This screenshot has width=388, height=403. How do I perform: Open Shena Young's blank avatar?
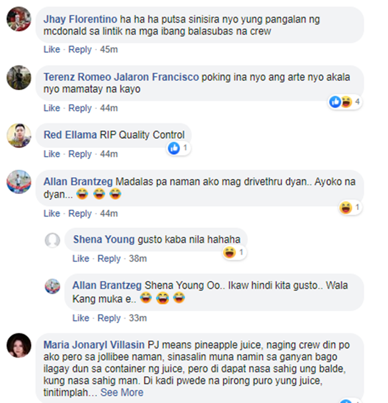(52, 240)
